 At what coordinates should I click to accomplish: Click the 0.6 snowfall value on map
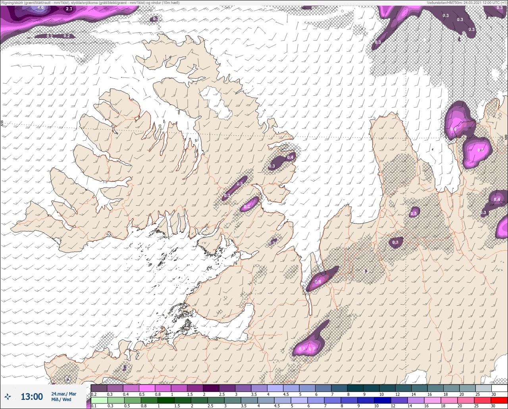pos(453,129)
